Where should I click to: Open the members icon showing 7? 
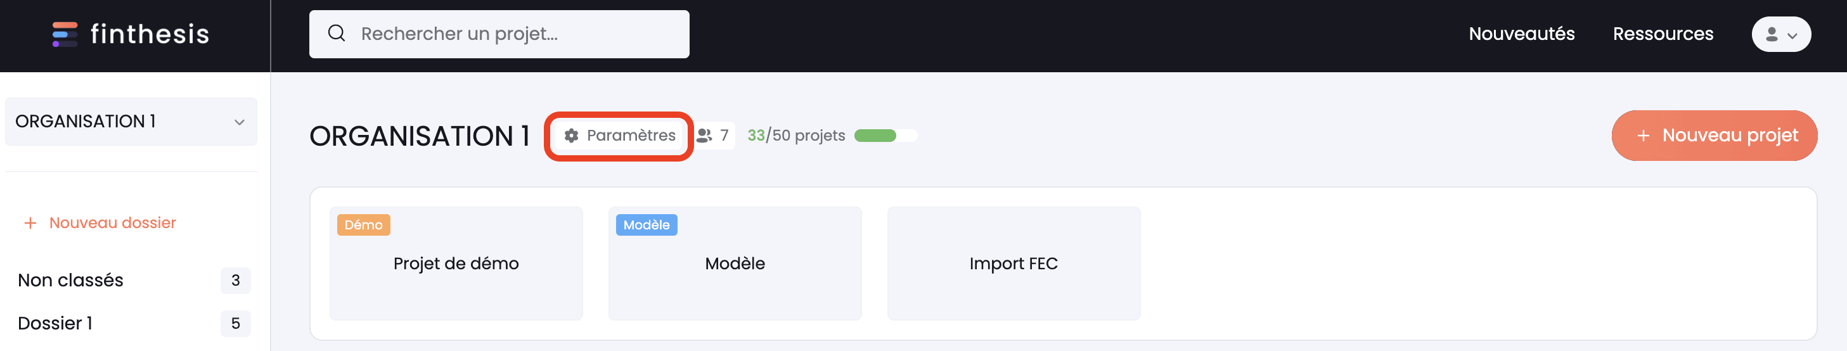coord(704,136)
